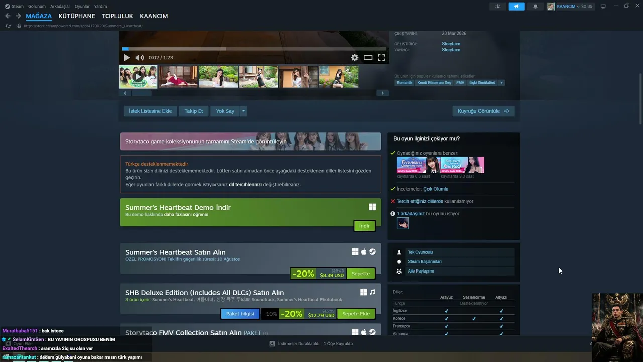Click İstek Listesine Ekle button
643x362 pixels.
click(150, 111)
